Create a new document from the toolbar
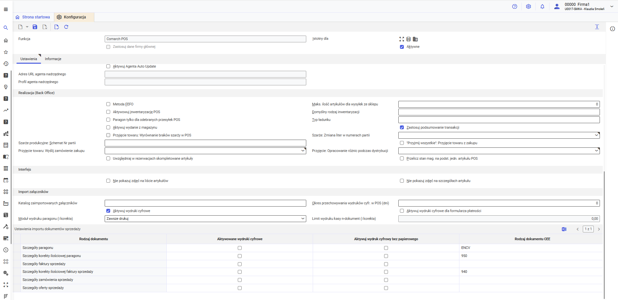The width and height of the screenshot is (618, 300). coord(20,27)
